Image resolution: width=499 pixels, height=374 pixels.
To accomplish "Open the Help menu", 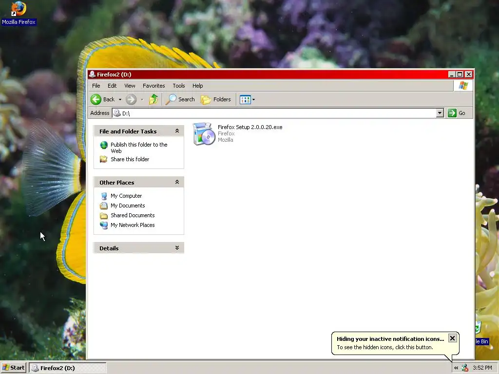I will coord(197,86).
